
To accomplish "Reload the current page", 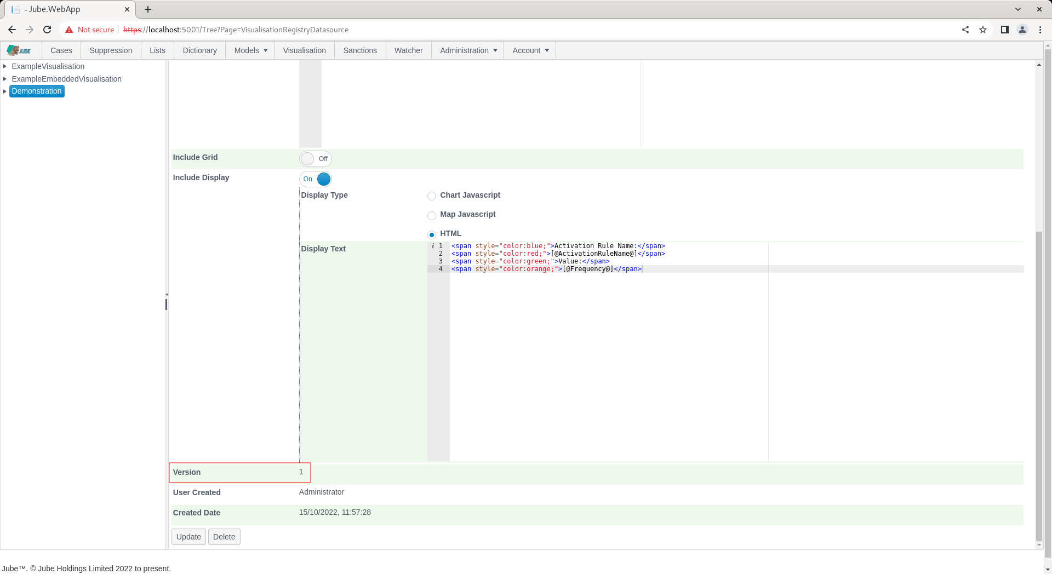I will 47,30.
